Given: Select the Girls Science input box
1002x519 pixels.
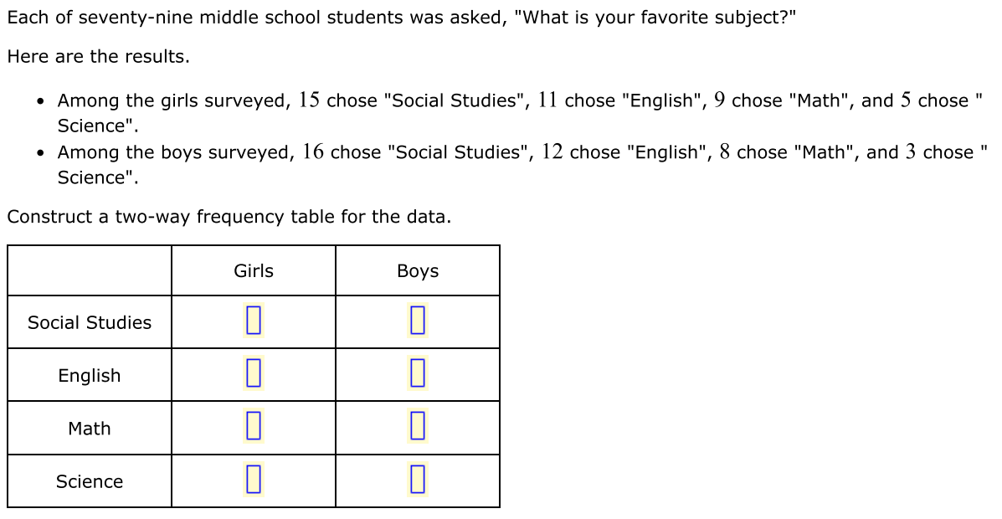Looking at the screenshot, I should 253,480.
